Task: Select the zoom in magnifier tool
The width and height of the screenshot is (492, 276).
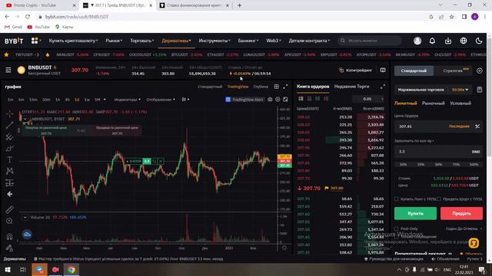Action: pos(10,222)
